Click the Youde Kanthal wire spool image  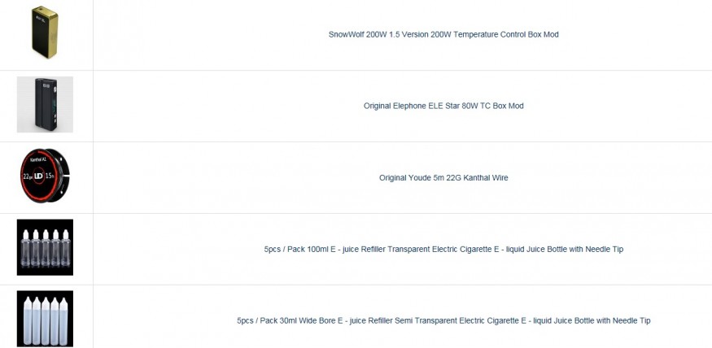coord(45,176)
